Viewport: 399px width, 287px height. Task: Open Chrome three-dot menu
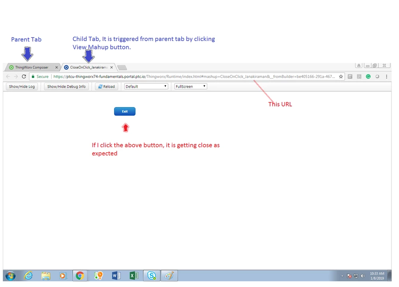coord(387,77)
